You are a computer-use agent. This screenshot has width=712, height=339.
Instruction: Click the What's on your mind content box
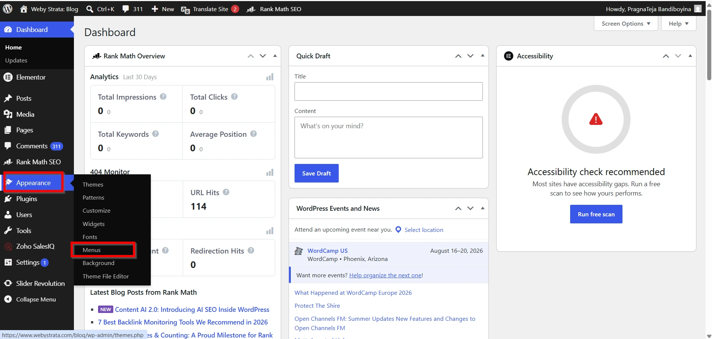pos(388,138)
